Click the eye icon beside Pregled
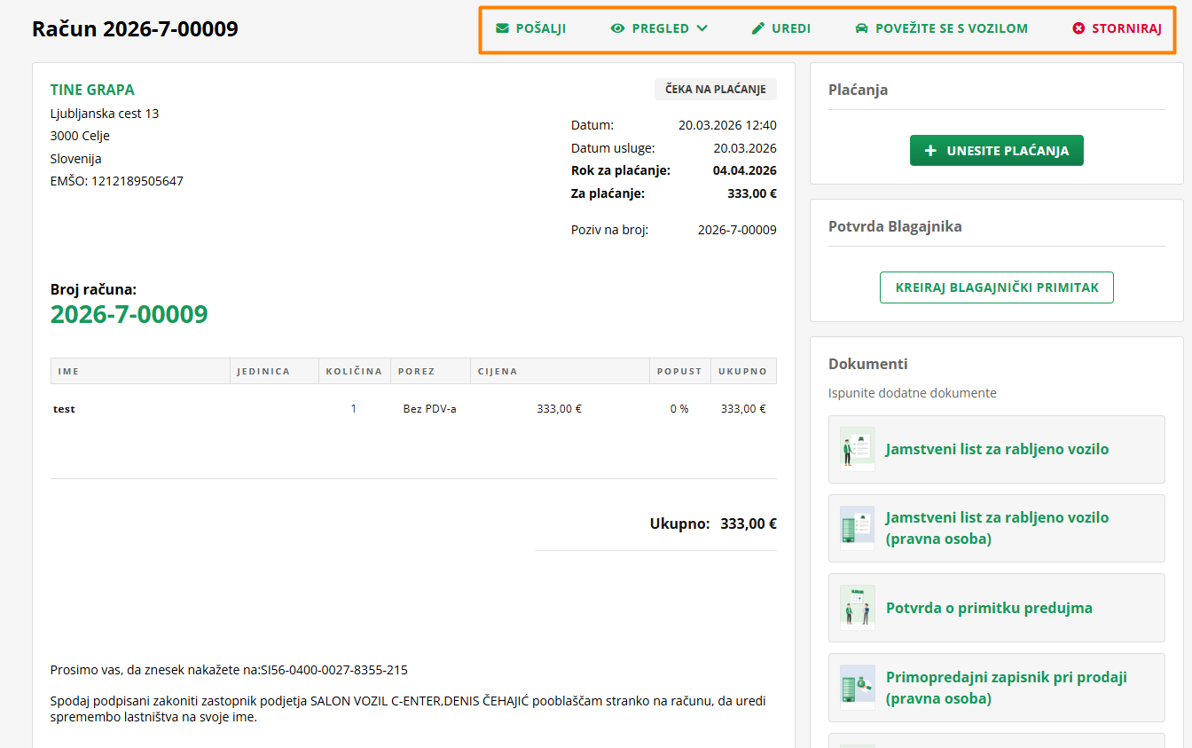Viewport: 1192px width, 748px height. click(x=618, y=28)
